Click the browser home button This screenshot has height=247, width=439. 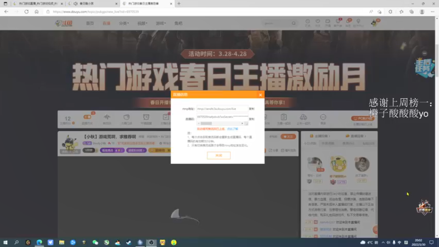[36, 12]
